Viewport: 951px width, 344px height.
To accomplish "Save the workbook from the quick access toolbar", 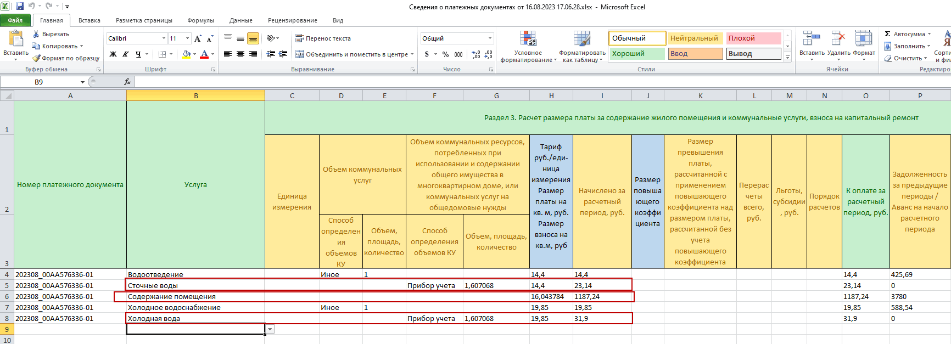I will 20,7.
